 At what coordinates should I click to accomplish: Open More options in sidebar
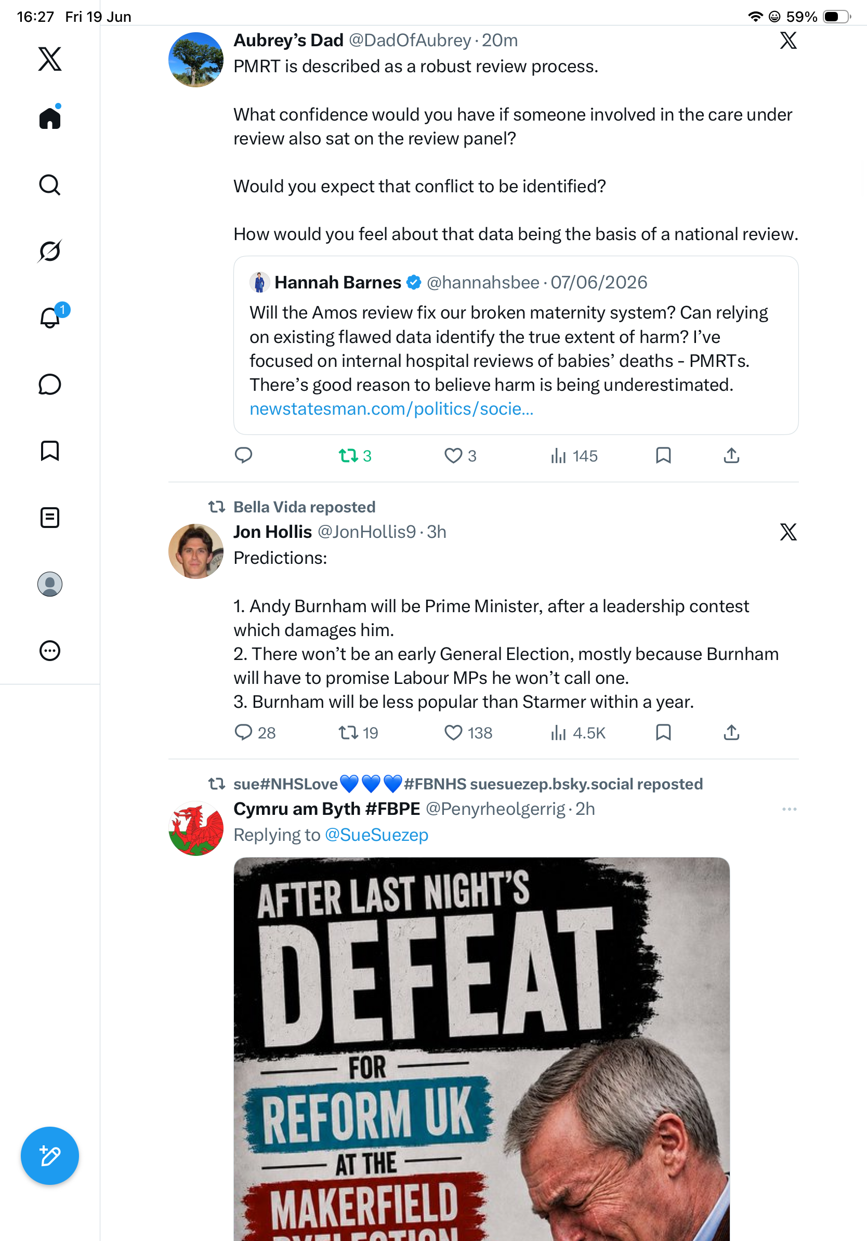point(50,651)
